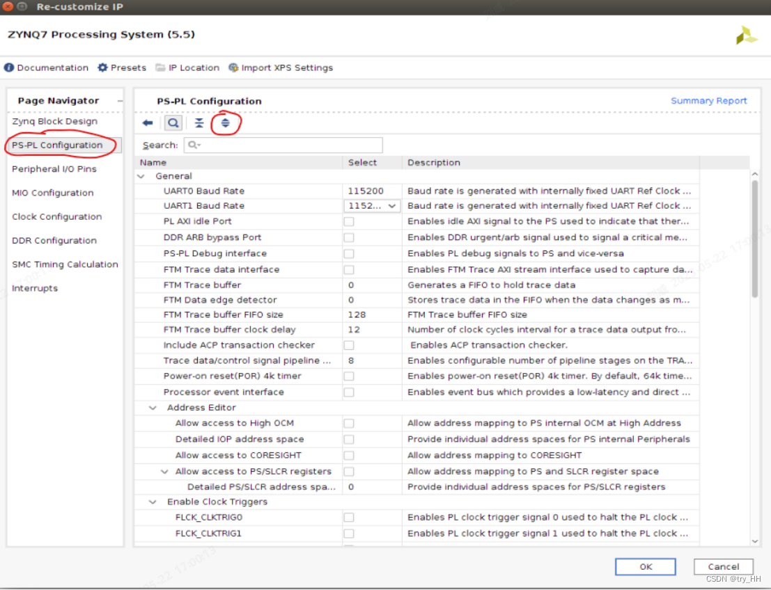The image size is (771, 590).
Task: Click the IP Location label
Action: [194, 67]
